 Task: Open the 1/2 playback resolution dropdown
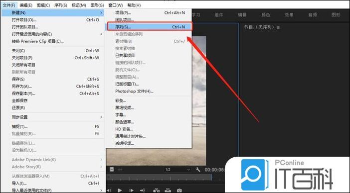pyautogui.click(x=177, y=170)
